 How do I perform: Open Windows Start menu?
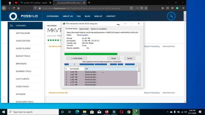[x=4, y=112]
